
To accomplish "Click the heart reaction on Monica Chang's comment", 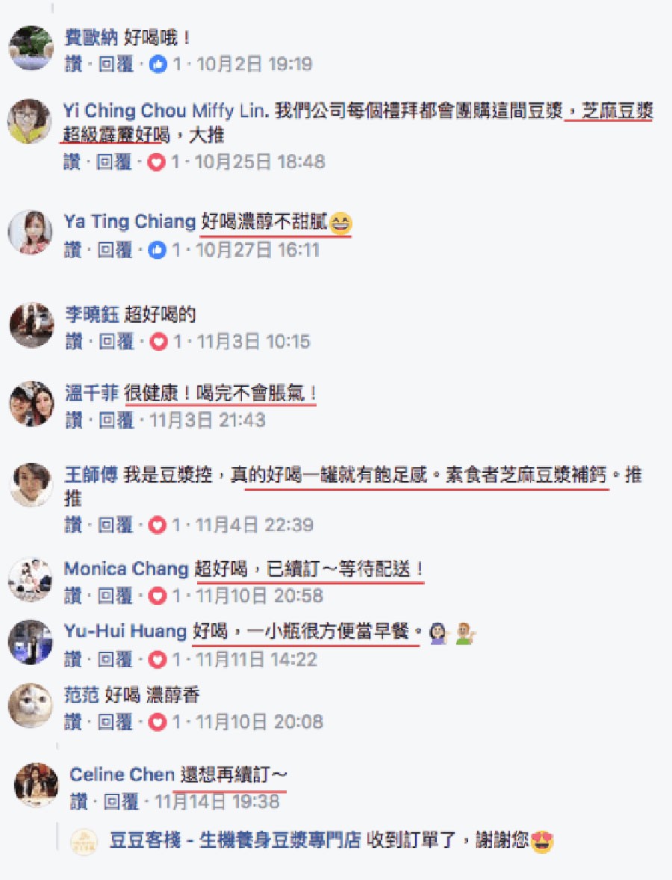I will (157, 596).
